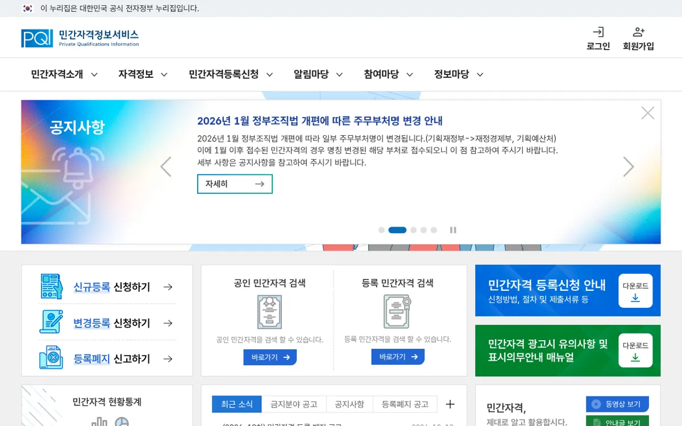The width and height of the screenshot is (682, 426).
Task: Switch to the 공지사항 tab
Action: [x=350, y=404]
